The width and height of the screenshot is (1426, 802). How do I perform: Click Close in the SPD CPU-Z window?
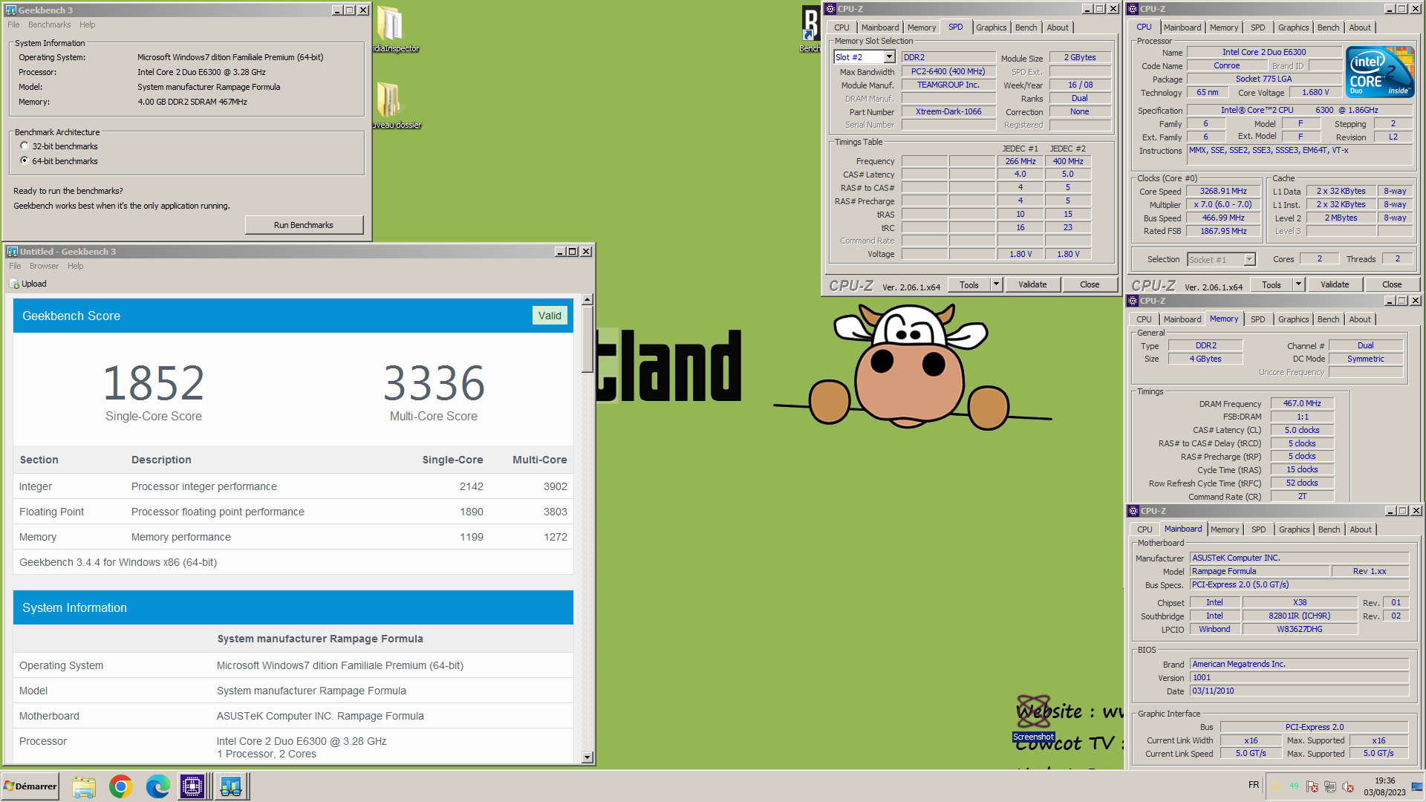coord(1090,284)
